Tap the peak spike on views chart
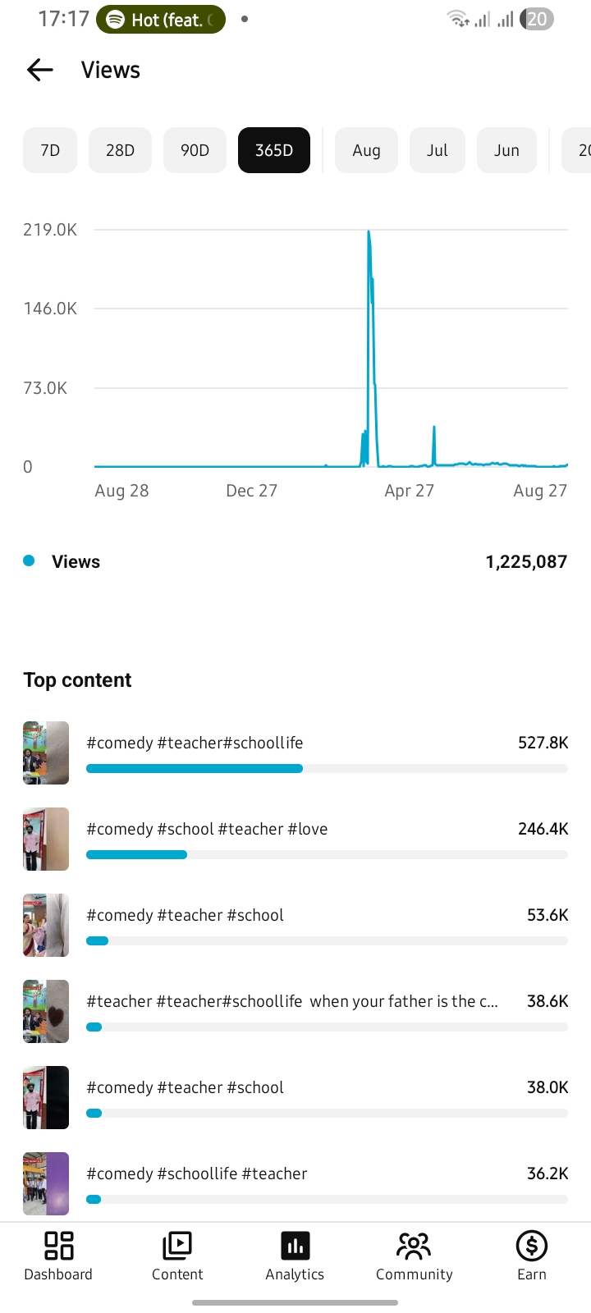The height and width of the screenshot is (1313, 591). point(369,232)
